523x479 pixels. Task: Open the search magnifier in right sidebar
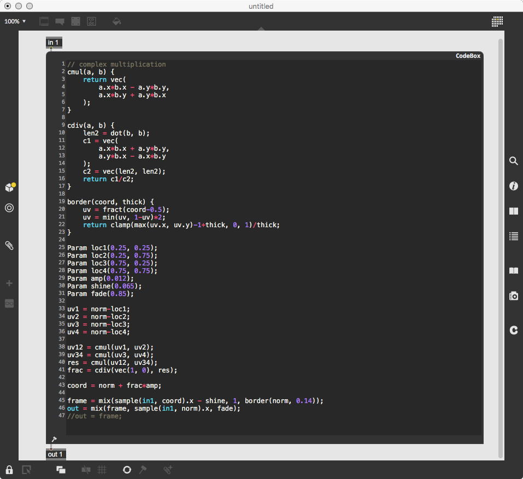[x=513, y=161]
